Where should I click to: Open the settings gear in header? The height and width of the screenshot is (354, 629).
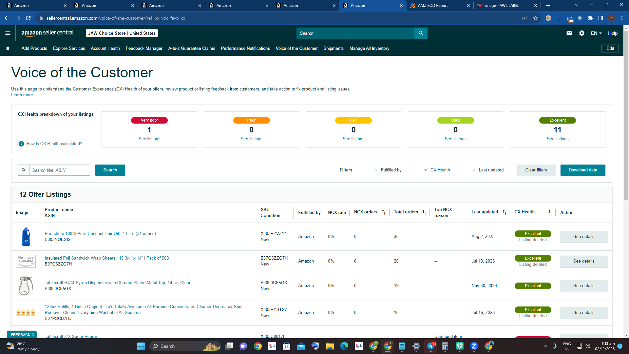coord(582,33)
